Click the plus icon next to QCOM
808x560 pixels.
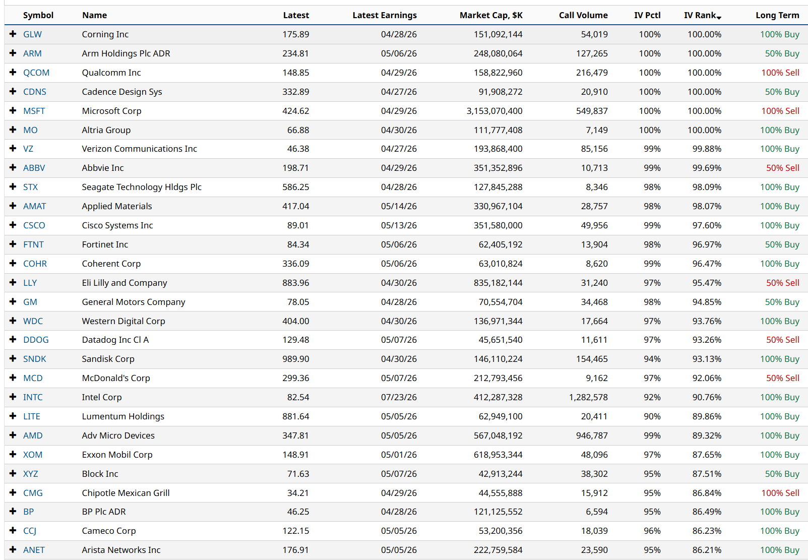[13, 72]
